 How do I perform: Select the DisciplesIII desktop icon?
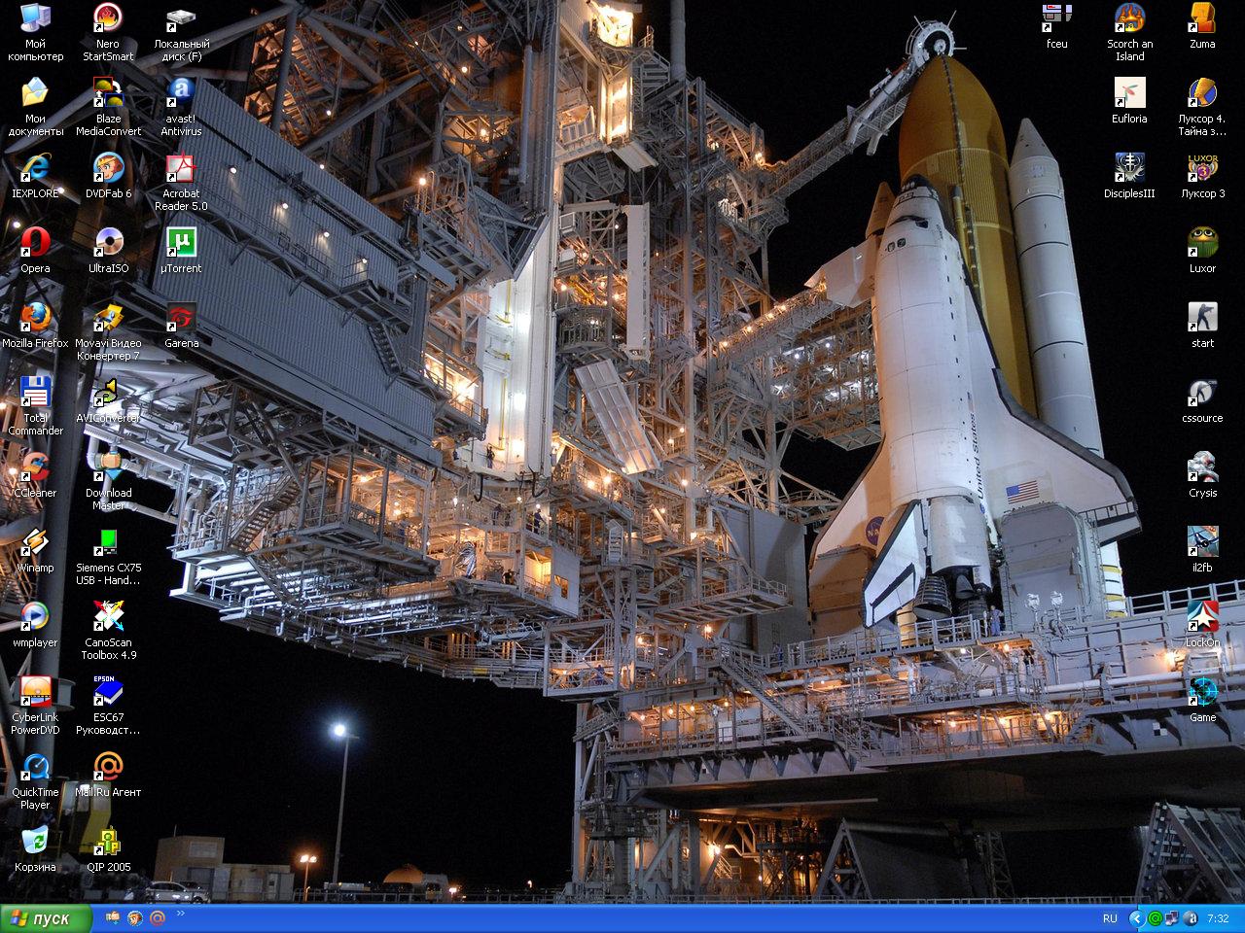coord(1129,168)
